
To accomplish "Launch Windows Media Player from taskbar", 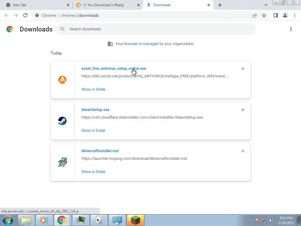I will pos(44,220).
